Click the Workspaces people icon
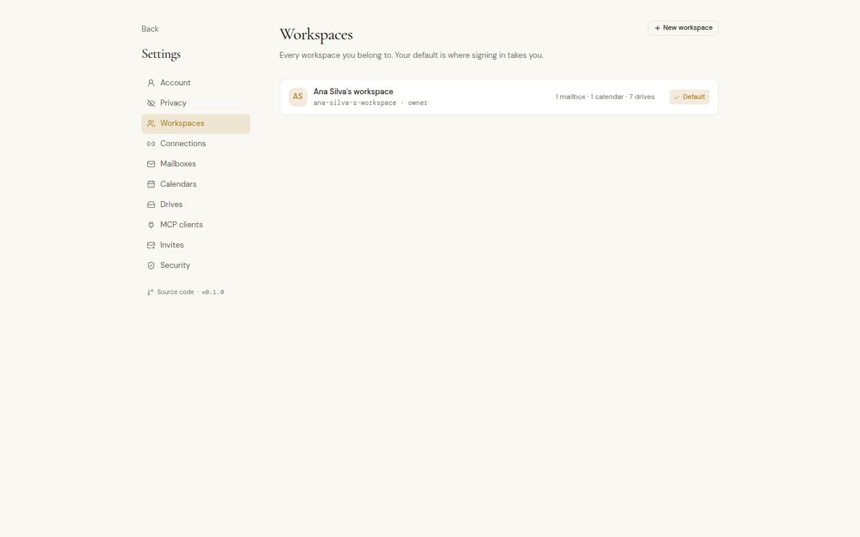 coord(151,124)
